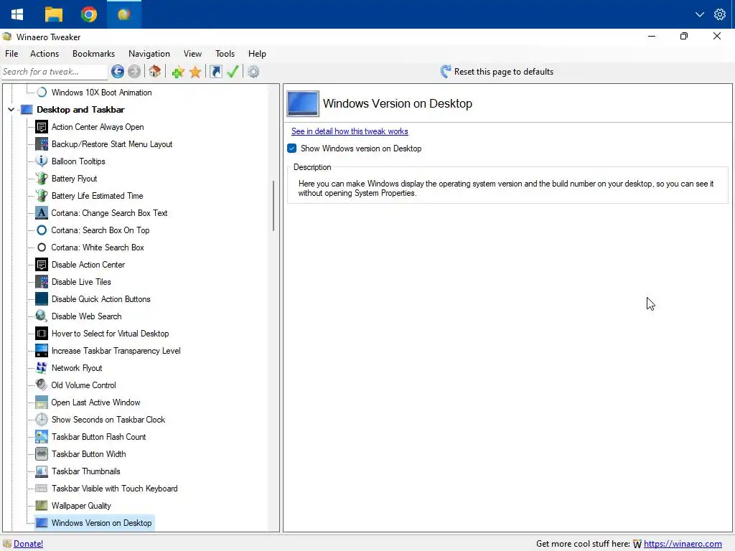Click the Wallpaper Quality icon

tap(42, 506)
